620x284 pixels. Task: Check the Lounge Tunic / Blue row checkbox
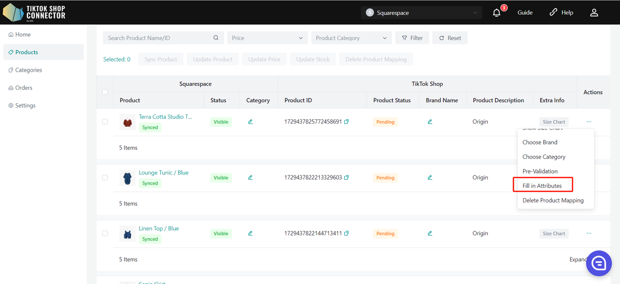pos(105,177)
